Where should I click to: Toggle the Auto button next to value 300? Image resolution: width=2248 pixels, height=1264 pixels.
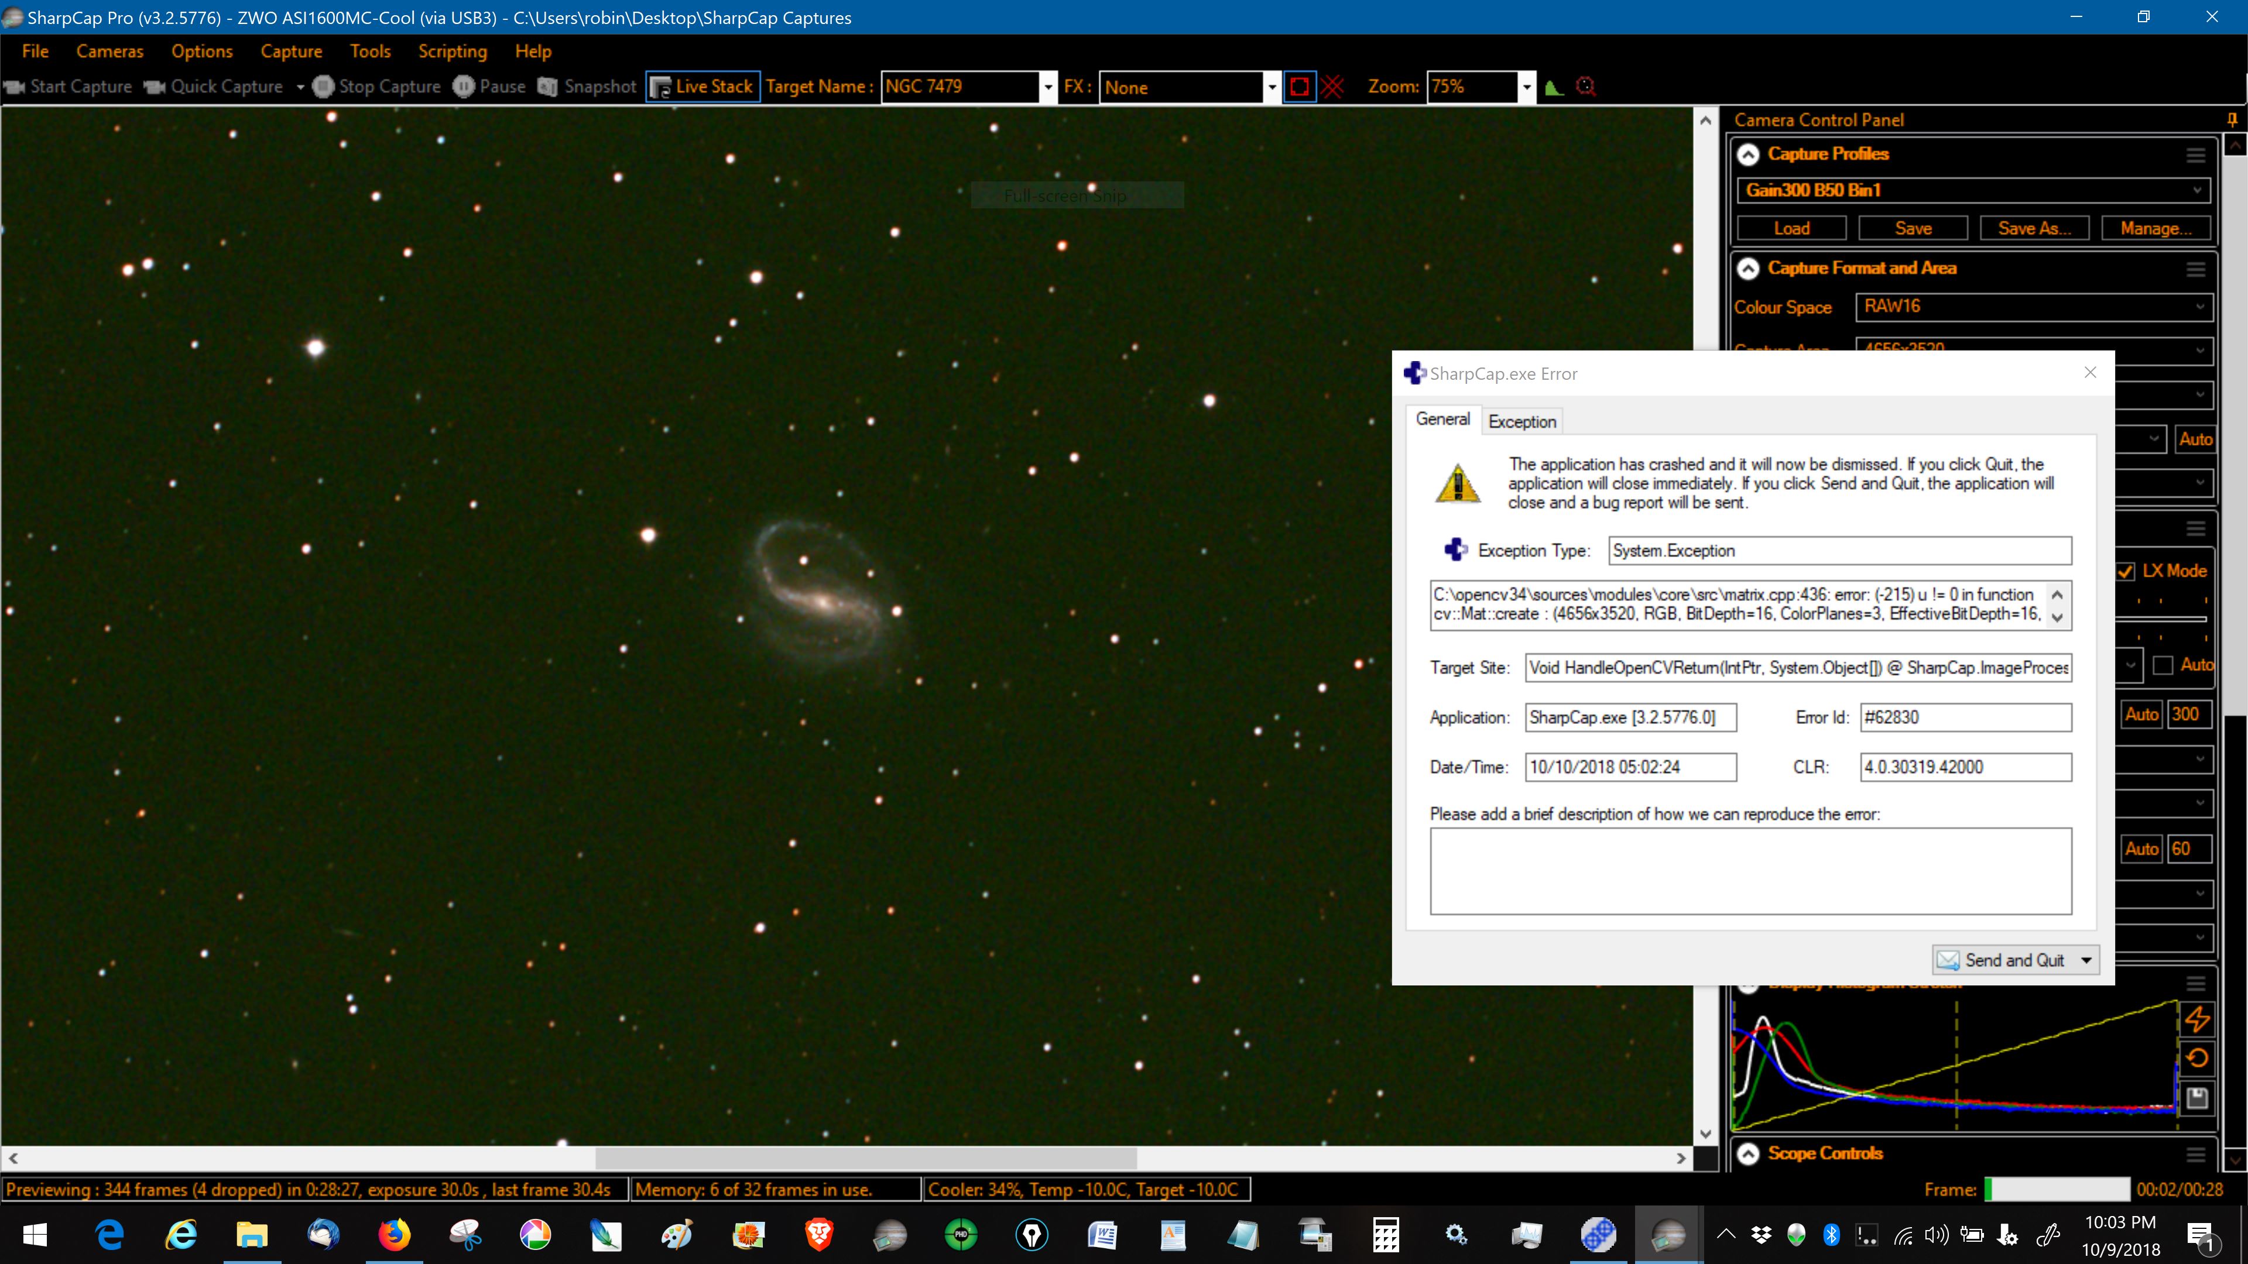2141,715
